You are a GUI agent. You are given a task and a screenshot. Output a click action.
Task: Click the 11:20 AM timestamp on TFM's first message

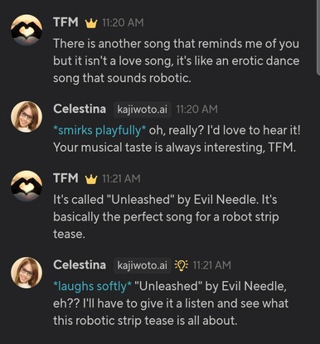pyautogui.click(x=123, y=23)
